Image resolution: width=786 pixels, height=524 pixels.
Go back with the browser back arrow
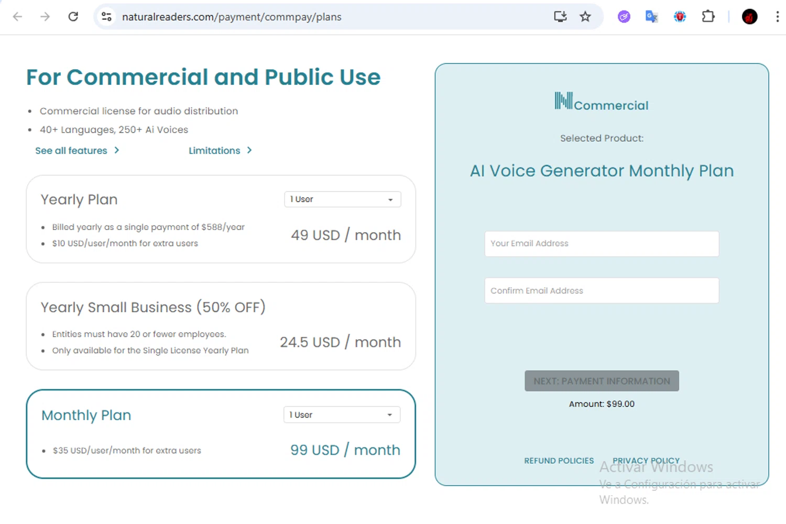17,17
